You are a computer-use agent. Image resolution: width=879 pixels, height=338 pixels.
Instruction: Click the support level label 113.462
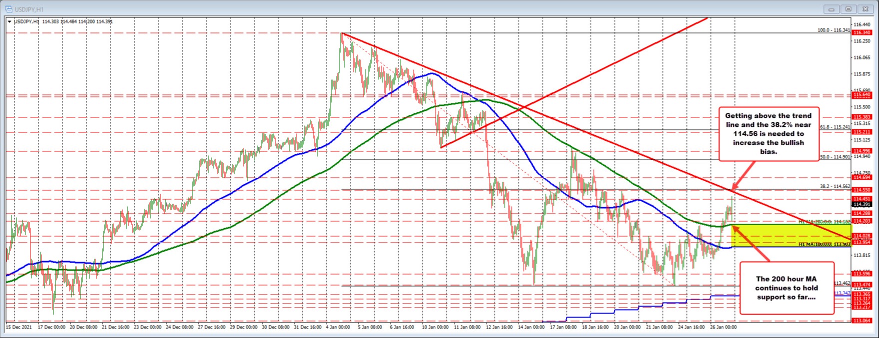(x=842, y=283)
